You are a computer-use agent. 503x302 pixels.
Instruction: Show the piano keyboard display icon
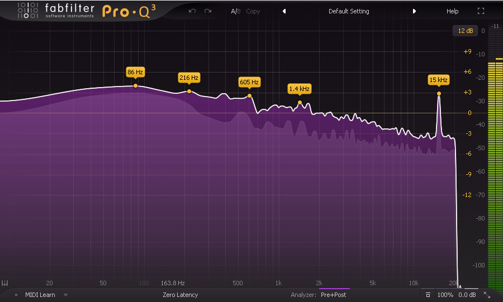5,283
